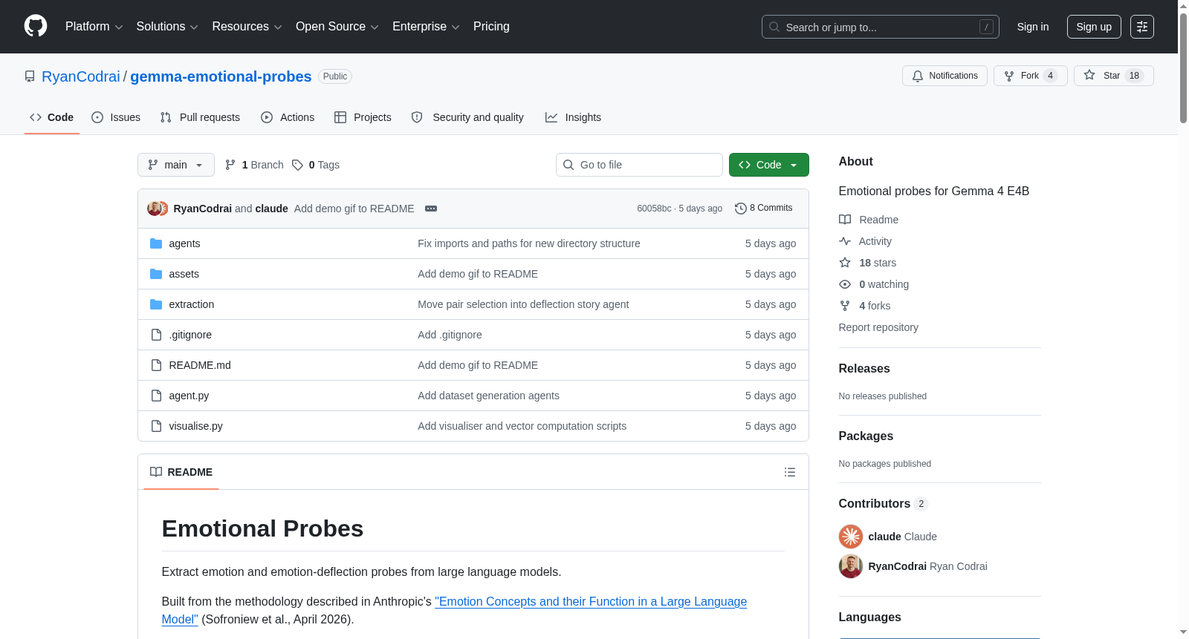Click the Sign in link
This screenshot has height=639, width=1189.
(x=1033, y=27)
